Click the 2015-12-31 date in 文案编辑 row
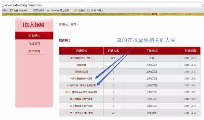The width and height of the screenshot is (204, 120). (190, 65)
